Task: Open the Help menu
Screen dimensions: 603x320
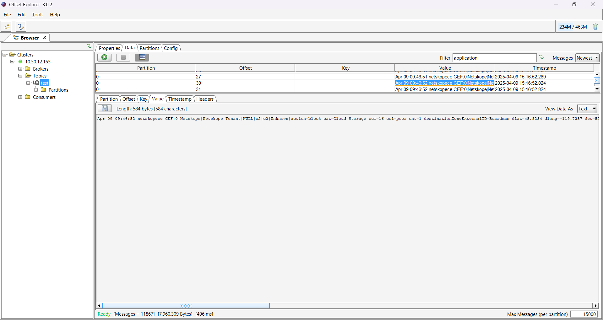Action: point(55,15)
